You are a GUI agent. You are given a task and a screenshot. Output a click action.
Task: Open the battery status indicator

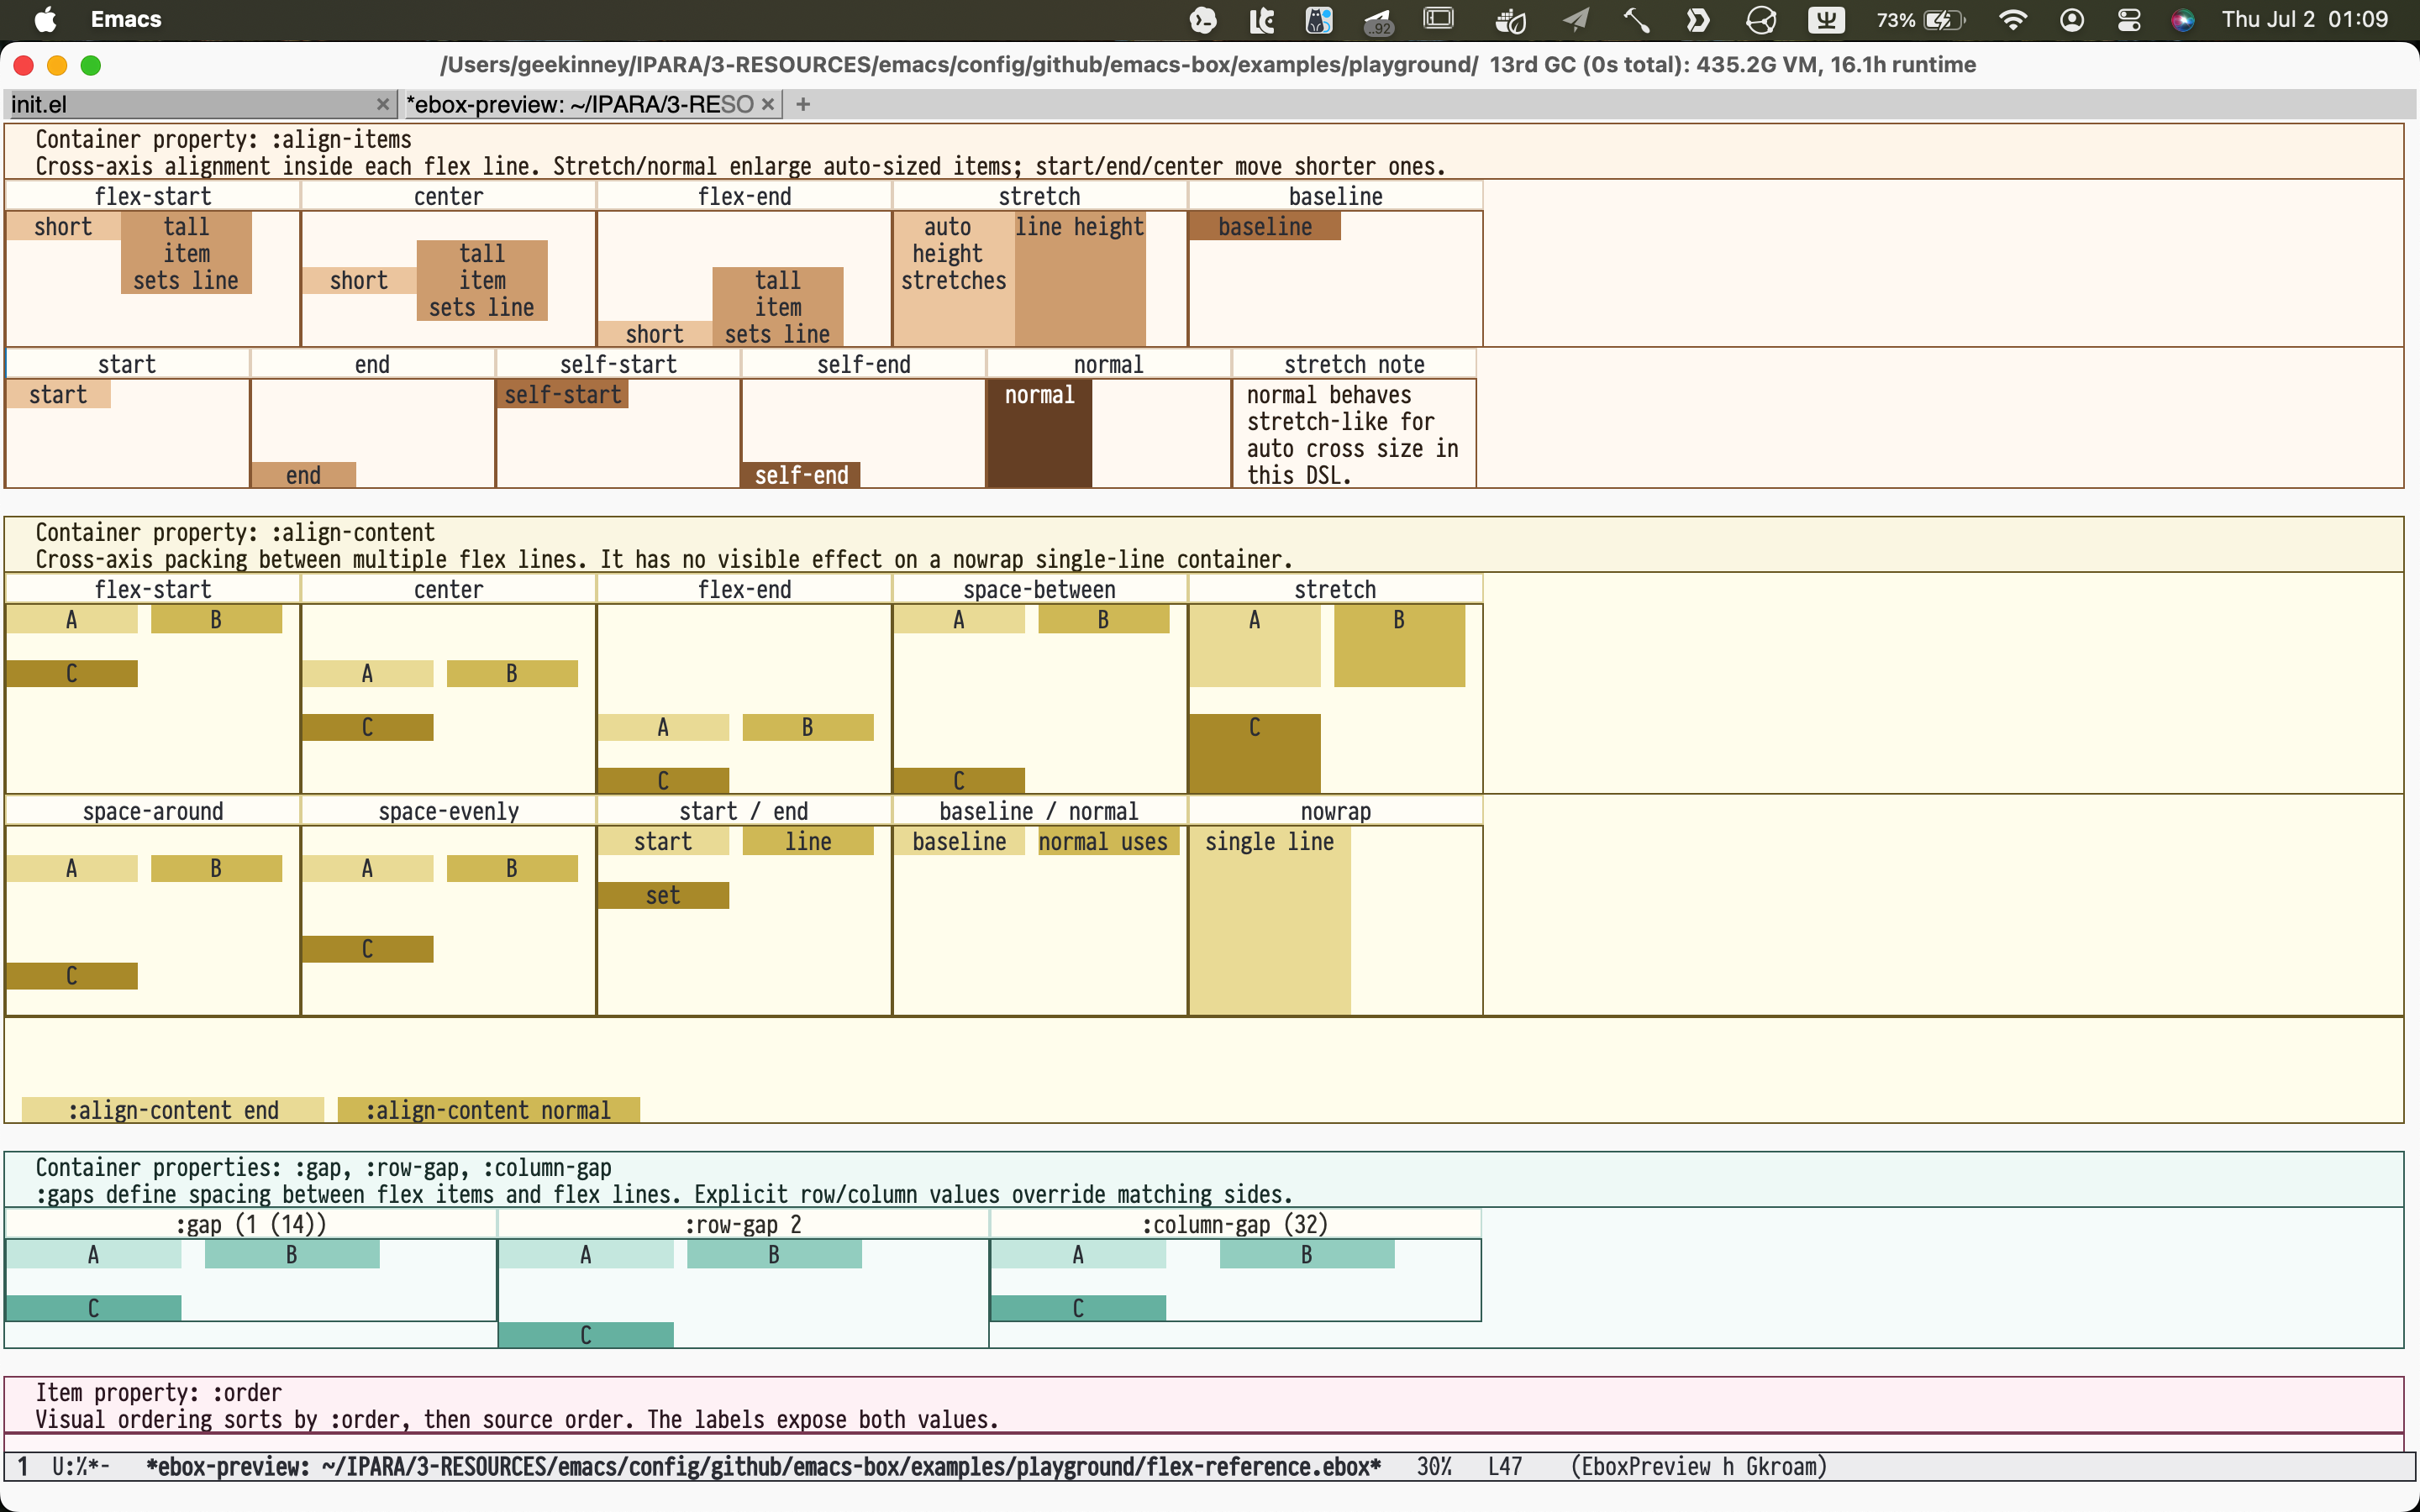(x=1920, y=20)
